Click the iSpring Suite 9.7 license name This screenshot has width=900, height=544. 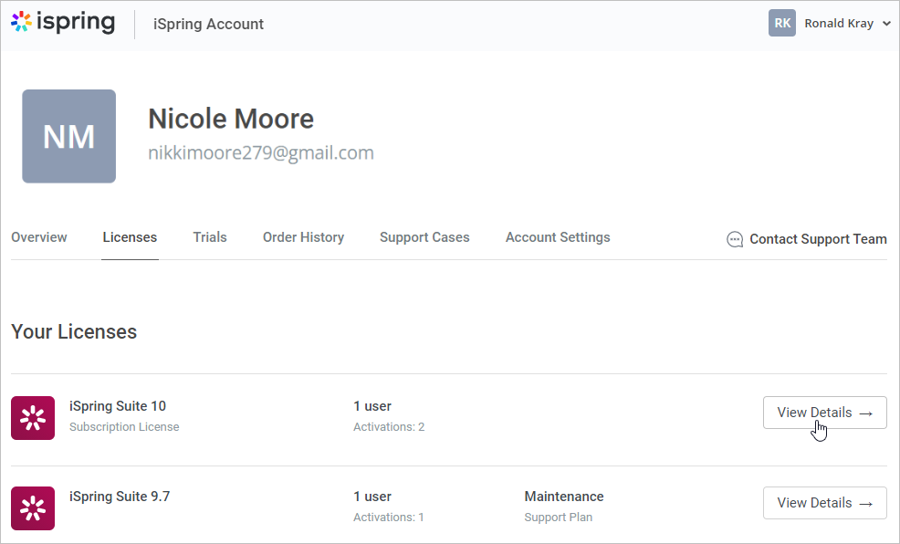[120, 497]
